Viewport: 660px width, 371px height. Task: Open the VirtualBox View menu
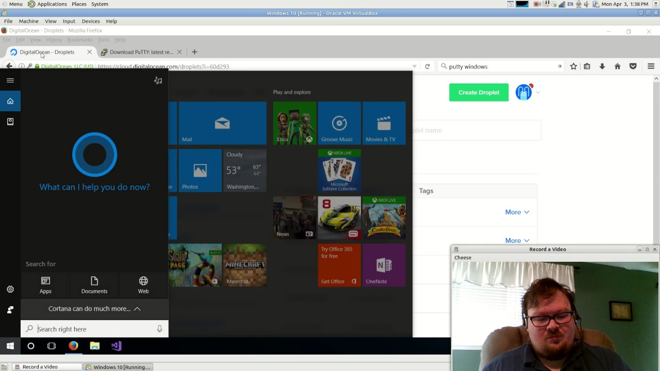click(51, 21)
